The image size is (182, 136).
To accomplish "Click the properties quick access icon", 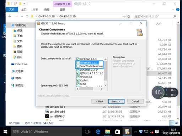I will [16, 4].
